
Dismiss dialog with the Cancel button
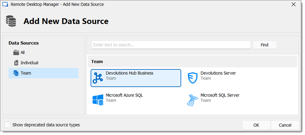285,125
